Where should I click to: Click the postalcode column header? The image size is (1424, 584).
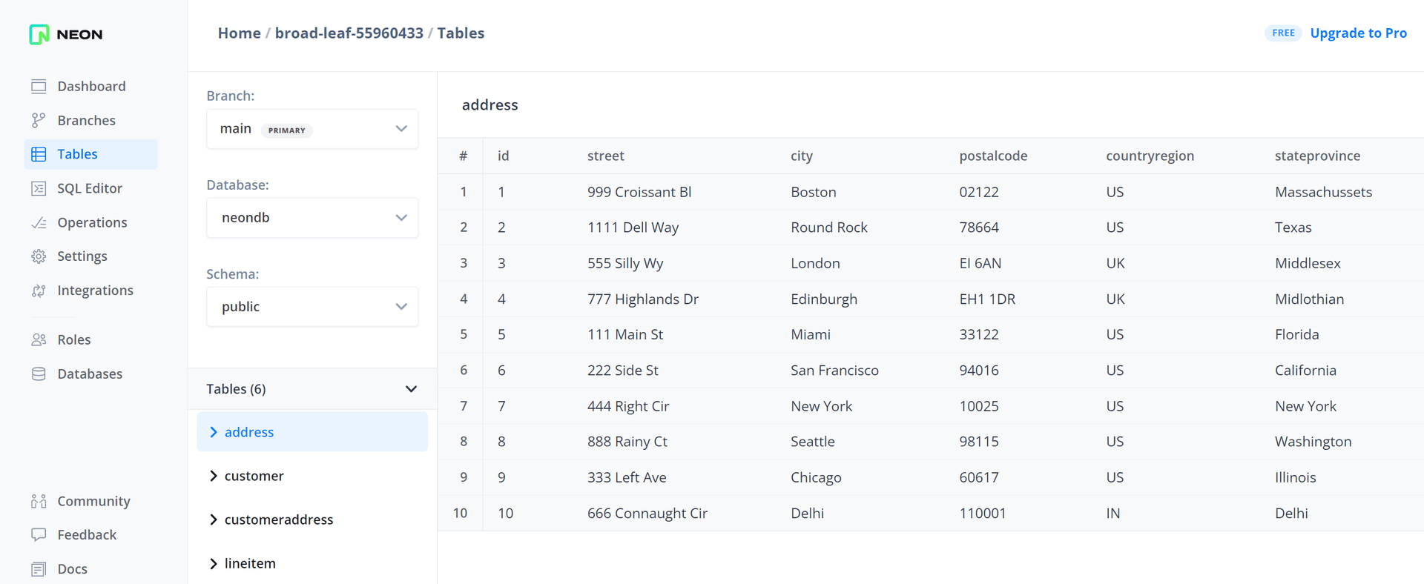coord(993,156)
